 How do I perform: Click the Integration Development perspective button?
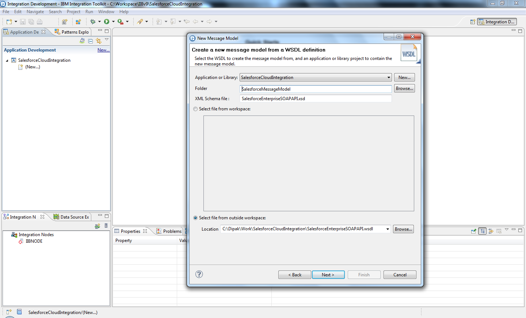pos(497,22)
